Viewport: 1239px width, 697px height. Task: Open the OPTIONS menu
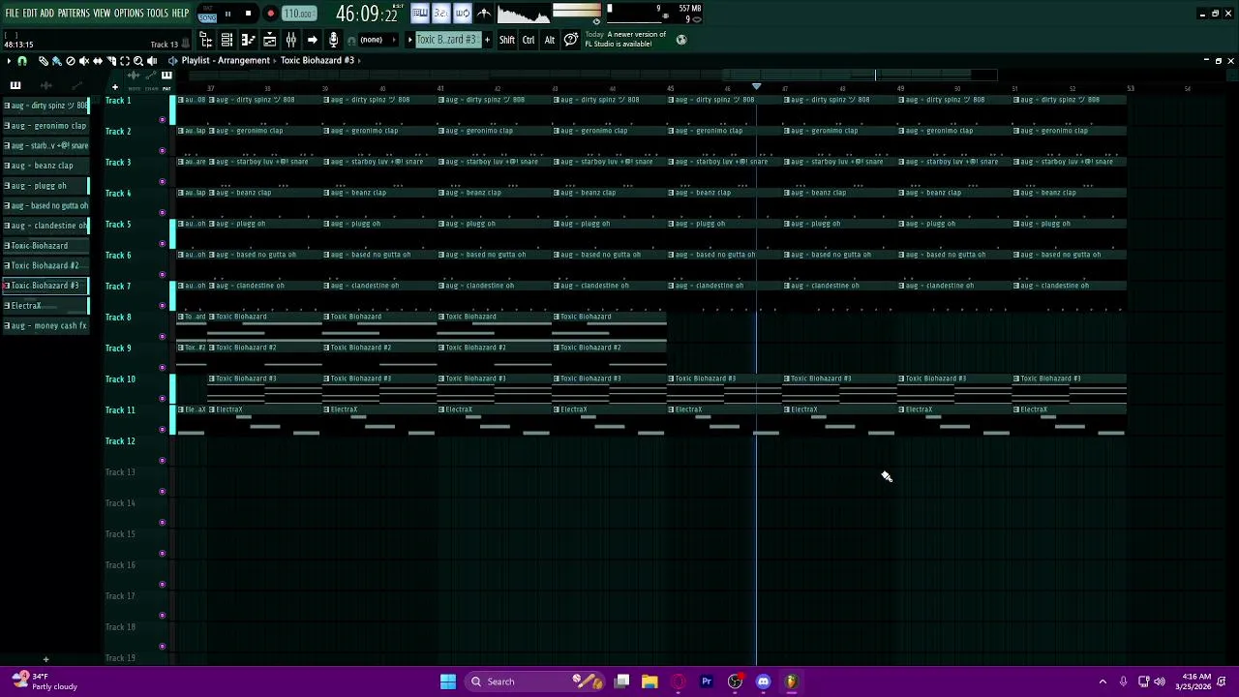tap(129, 14)
